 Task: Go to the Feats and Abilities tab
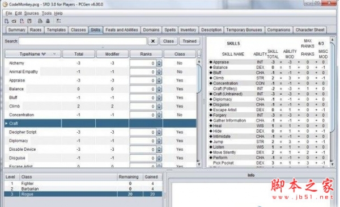122,30
